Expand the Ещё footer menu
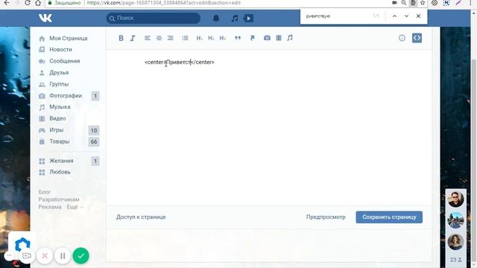477x268 pixels. pos(75,207)
